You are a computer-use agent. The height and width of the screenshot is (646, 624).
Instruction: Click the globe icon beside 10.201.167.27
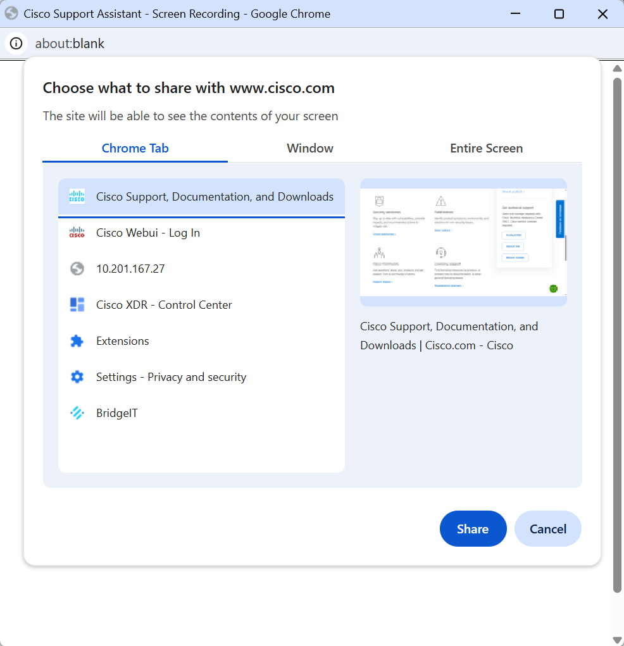click(77, 269)
